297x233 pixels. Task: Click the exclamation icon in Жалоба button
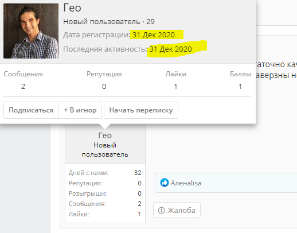(x=161, y=211)
